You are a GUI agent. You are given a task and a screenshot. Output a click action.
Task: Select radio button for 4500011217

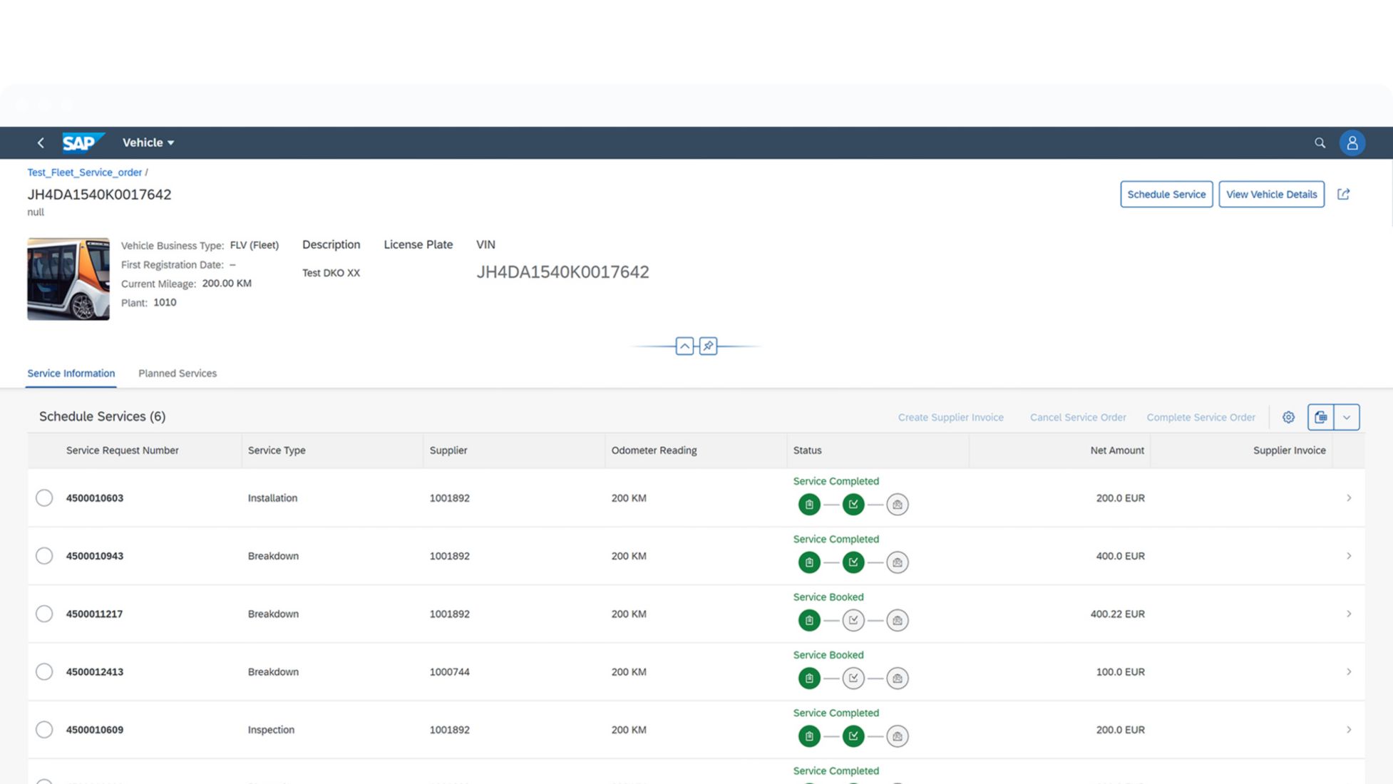(44, 614)
